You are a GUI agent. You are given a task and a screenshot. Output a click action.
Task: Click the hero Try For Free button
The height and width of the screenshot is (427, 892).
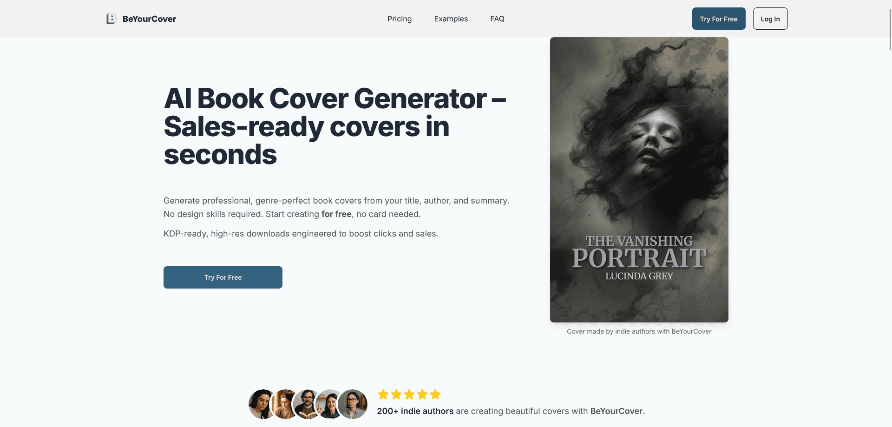[223, 277]
